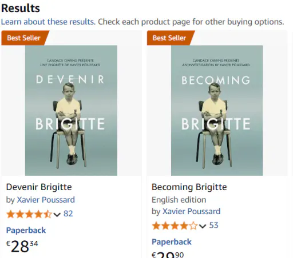This screenshot has height=258, width=293.
Task: Click the star rating icons for Devenir Brigitte
Action: coord(29,214)
